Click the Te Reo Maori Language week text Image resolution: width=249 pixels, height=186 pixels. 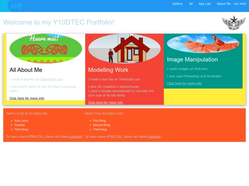(x=43, y=89)
